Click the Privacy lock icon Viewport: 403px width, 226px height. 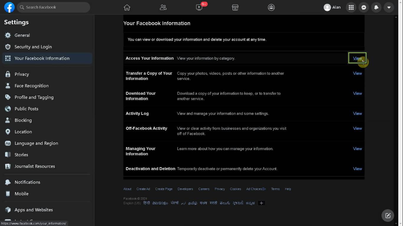tap(8, 74)
